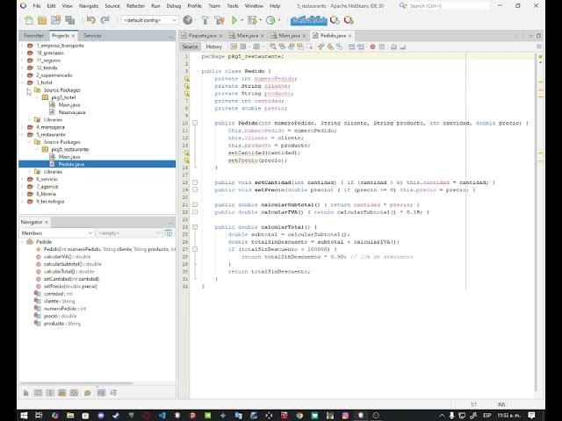Click the Undo arrow in main toolbar

(90, 20)
